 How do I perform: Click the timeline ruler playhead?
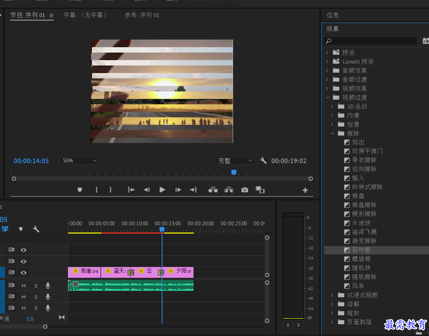pyautogui.click(x=162, y=230)
